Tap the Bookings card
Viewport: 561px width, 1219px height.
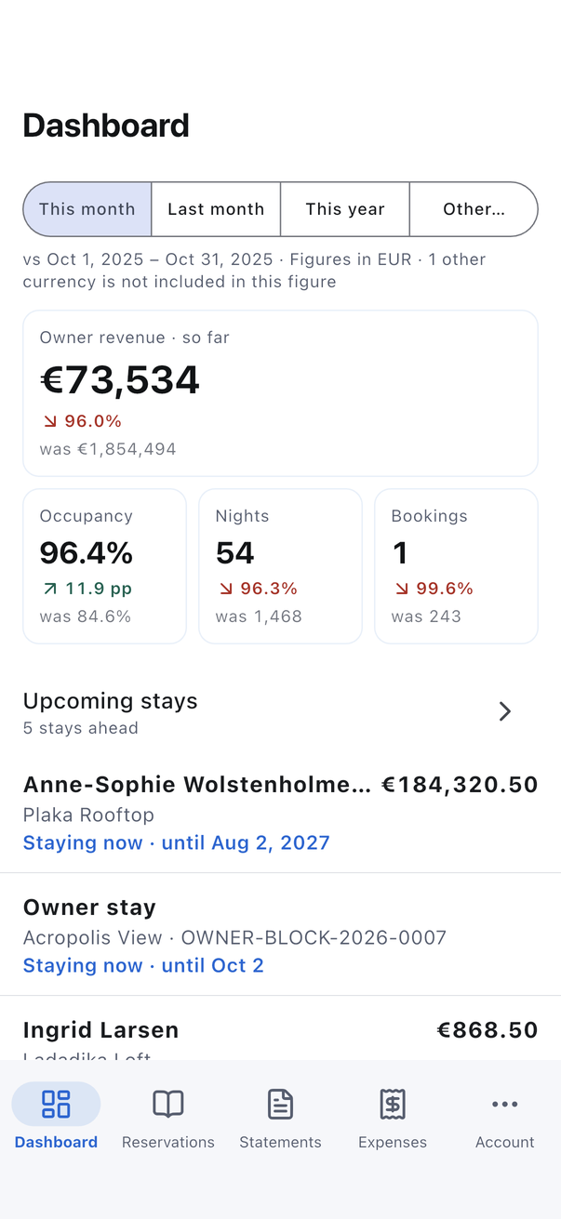click(x=456, y=566)
